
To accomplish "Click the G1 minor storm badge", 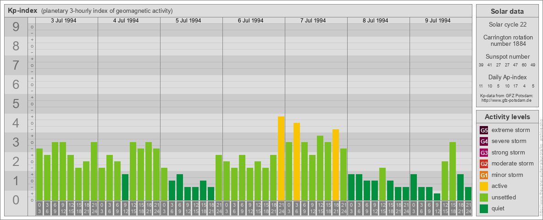I will click(484, 175).
